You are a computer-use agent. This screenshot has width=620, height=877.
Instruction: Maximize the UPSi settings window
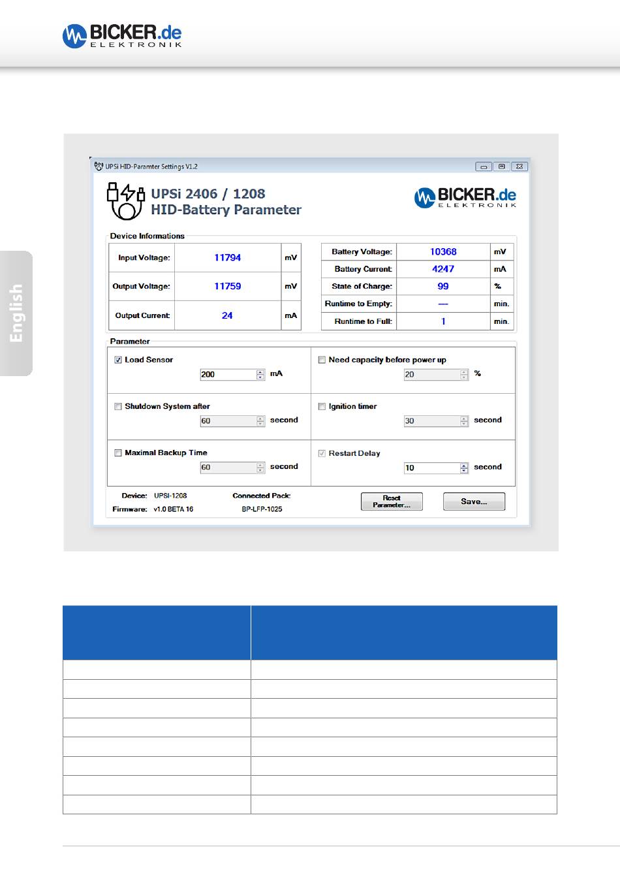click(x=502, y=167)
